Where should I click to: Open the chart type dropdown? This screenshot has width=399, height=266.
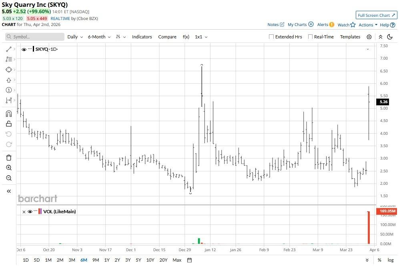tap(121, 37)
